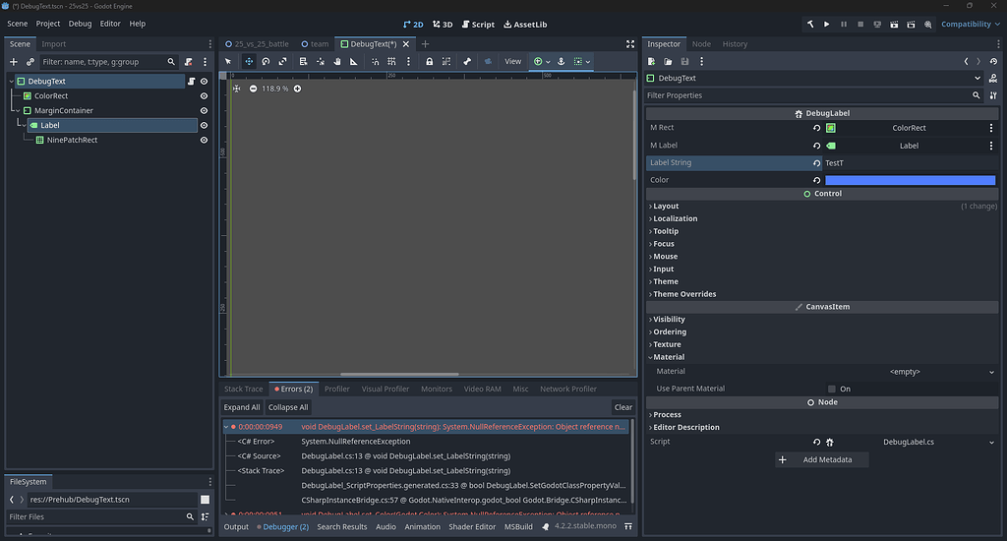Toggle visibility of ColorRect node
Screen dimensions: 1007x541
(x=205, y=96)
